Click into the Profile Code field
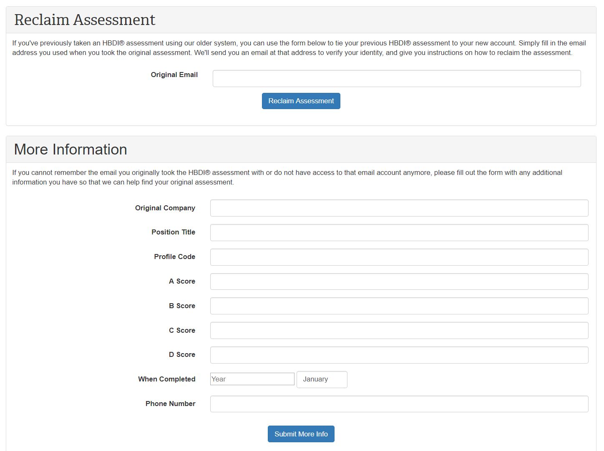 point(399,257)
